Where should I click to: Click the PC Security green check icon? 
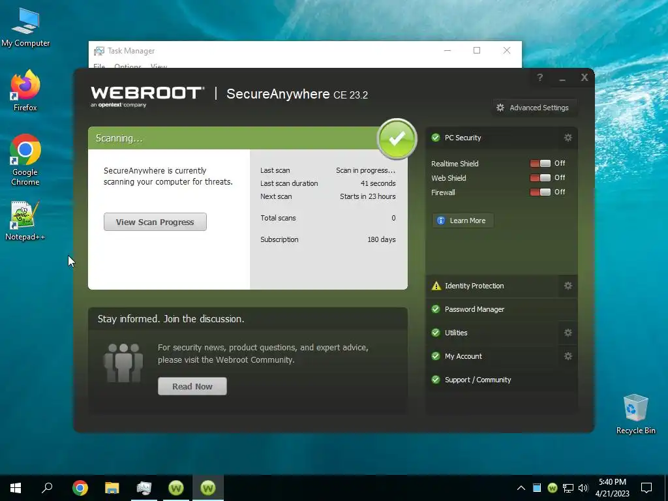(435, 138)
